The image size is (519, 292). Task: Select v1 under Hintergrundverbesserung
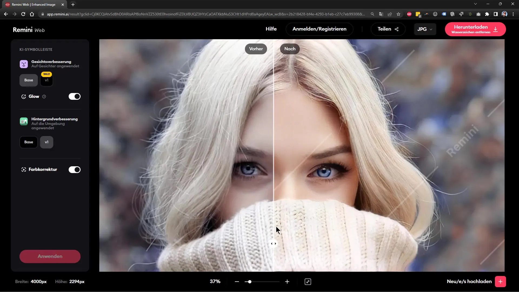[46, 142]
